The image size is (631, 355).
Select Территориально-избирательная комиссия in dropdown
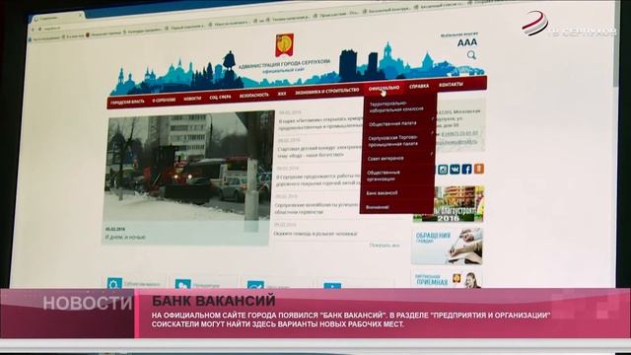[396, 106]
